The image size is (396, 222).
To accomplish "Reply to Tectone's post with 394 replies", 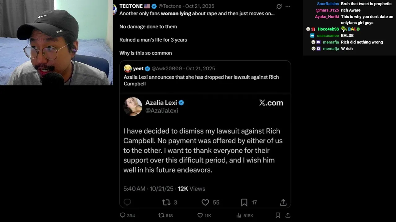I will click(123, 215).
